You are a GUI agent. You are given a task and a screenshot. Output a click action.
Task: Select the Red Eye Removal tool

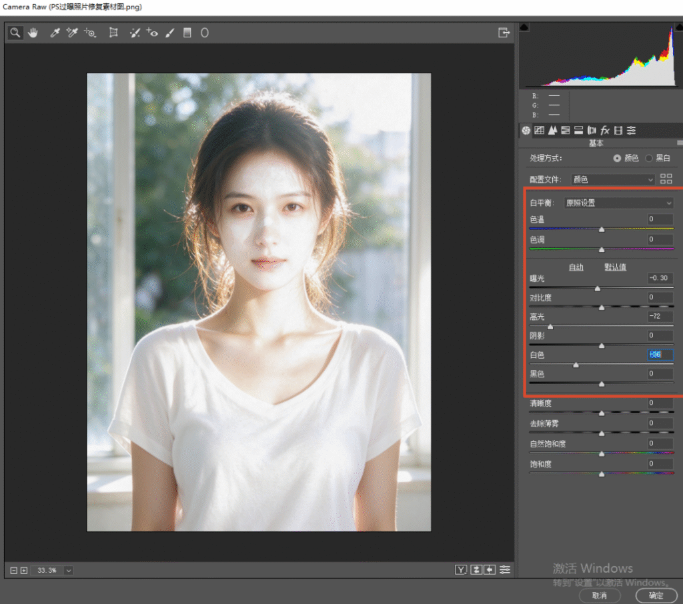[x=152, y=33]
